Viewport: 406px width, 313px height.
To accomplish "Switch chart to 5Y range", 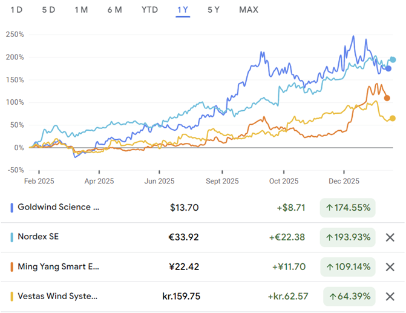I will coord(214,10).
